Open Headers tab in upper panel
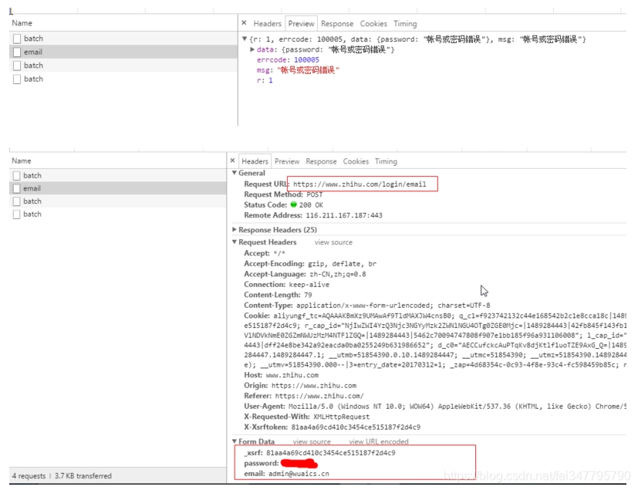 (268, 24)
